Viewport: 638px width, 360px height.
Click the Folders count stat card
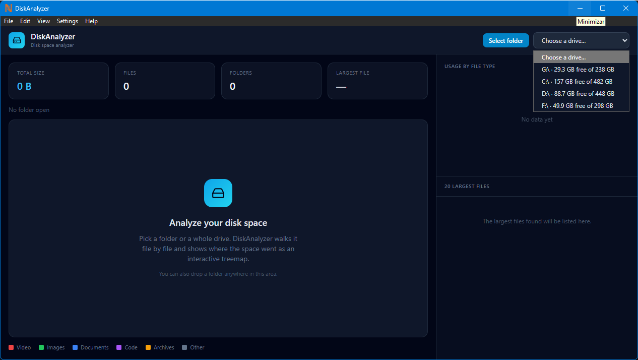pyautogui.click(x=271, y=81)
